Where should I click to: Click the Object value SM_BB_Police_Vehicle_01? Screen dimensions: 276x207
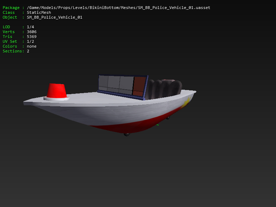pyautogui.click(x=55, y=17)
